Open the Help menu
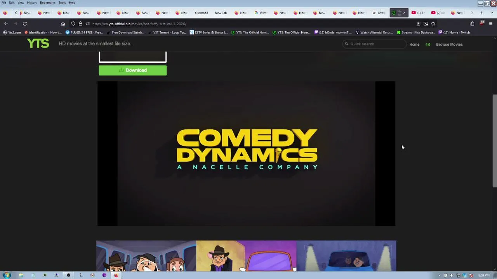 pos(72,3)
